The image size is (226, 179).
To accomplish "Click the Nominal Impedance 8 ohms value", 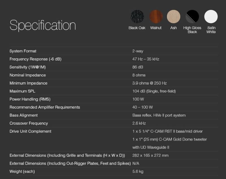I will [139, 75].
